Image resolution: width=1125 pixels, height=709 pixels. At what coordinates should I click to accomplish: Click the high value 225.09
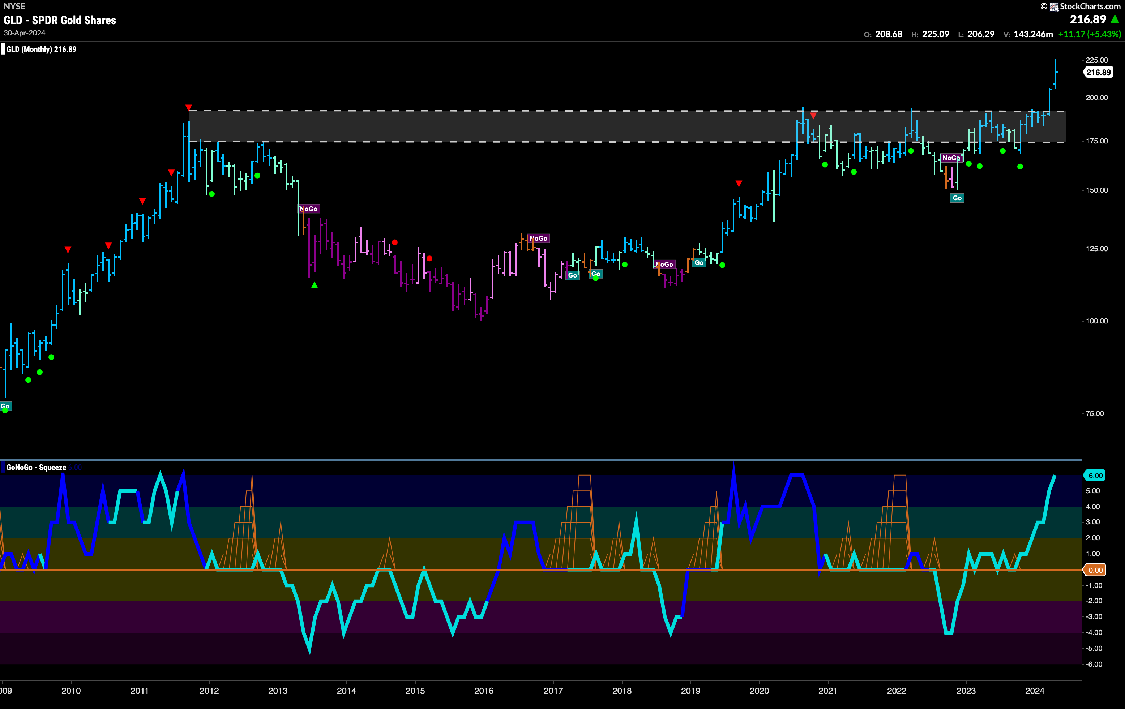pyautogui.click(x=935, y=34)
